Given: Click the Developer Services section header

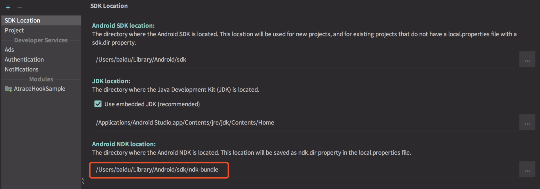Looking at the screenshot, I should point(41,40).
